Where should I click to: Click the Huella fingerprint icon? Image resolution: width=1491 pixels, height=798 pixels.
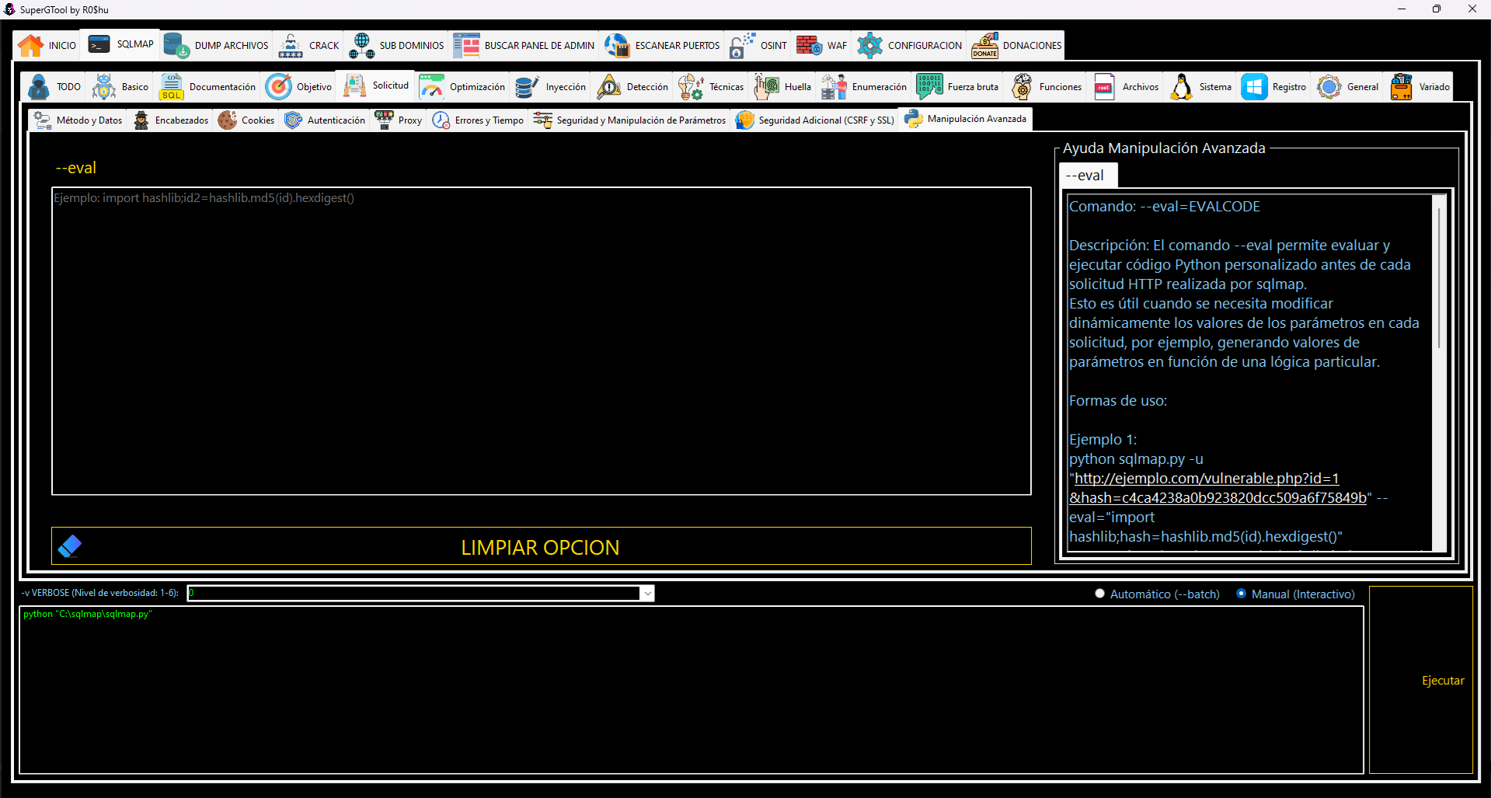767,87
